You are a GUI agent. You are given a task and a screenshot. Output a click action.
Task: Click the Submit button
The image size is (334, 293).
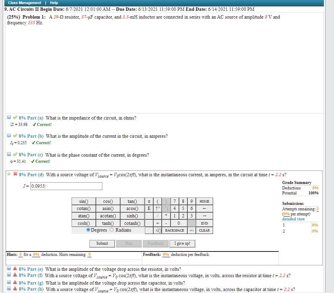102,243
